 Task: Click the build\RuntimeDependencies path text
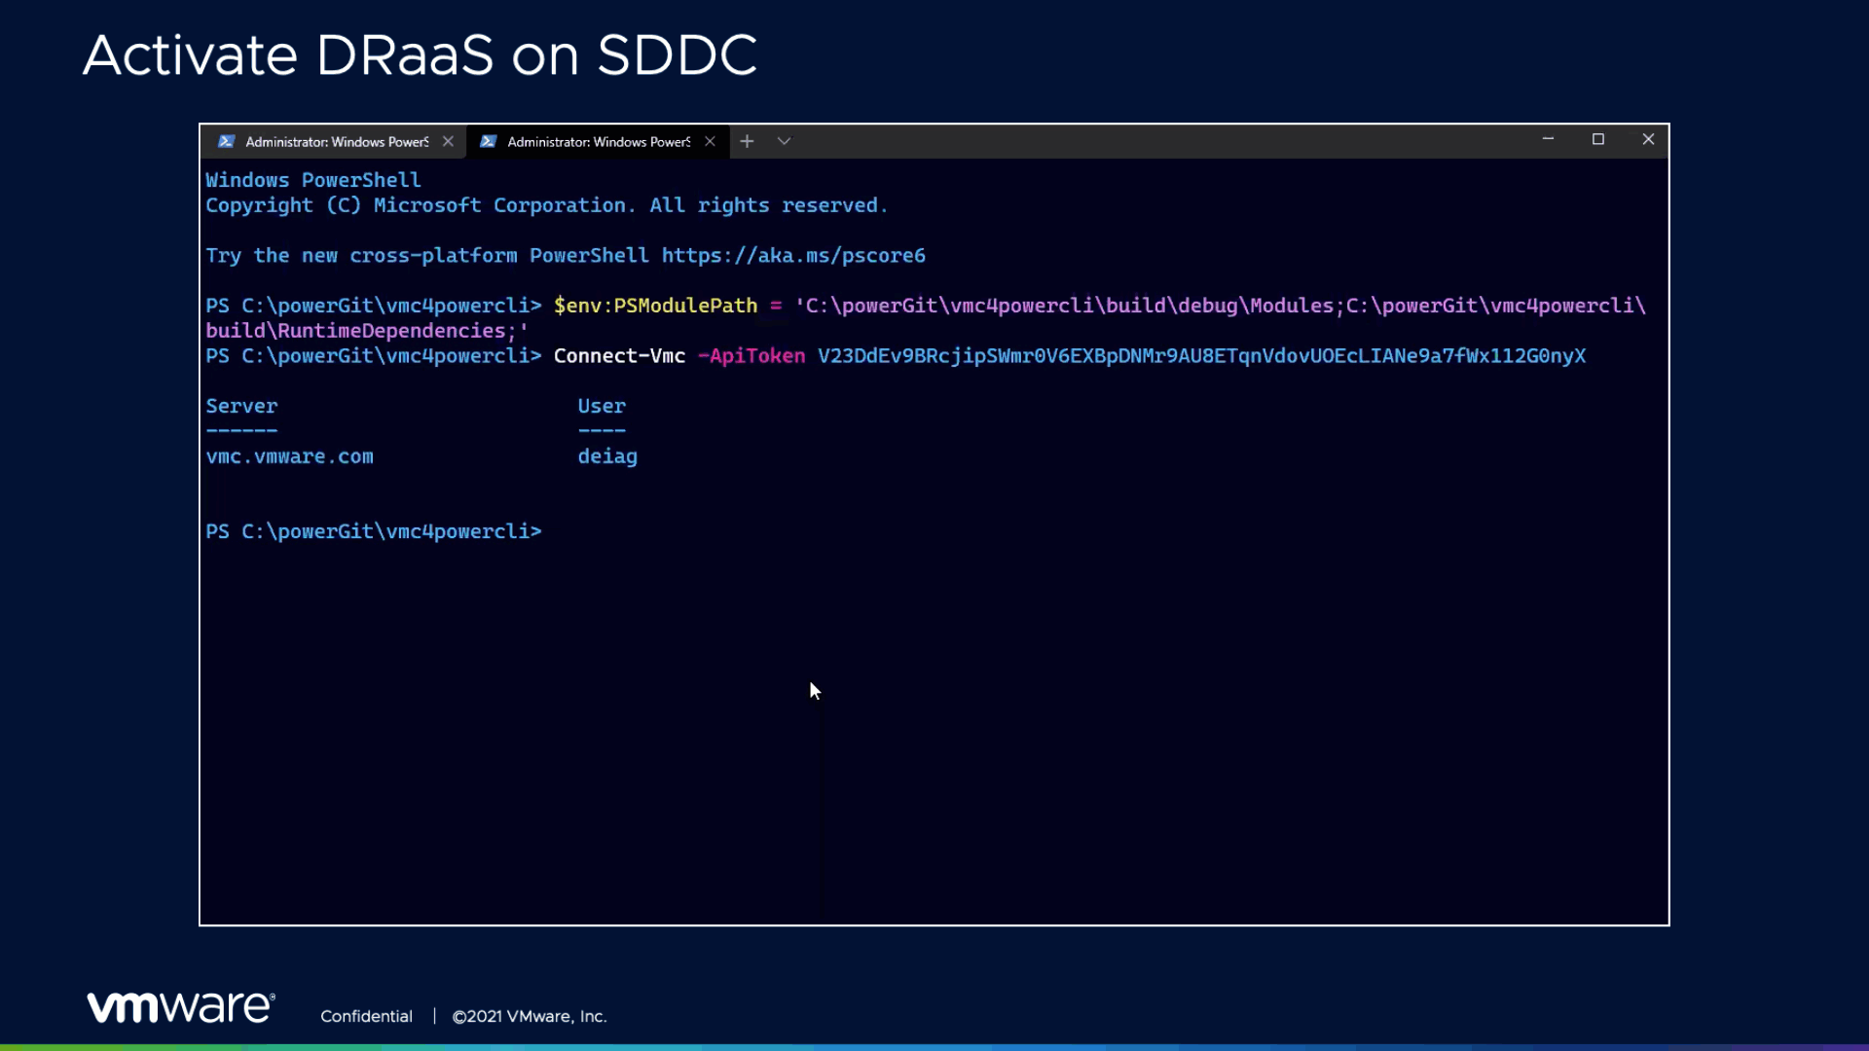pyautogui.click(x=360, y=331)
